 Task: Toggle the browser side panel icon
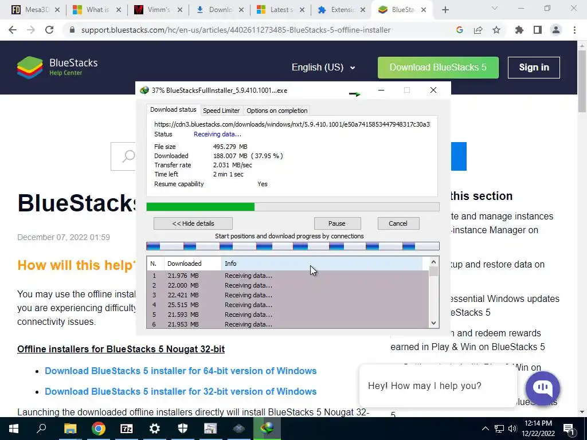(538, 30)
